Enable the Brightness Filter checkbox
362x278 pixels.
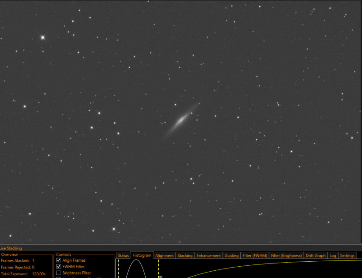(x=59, y=273)
